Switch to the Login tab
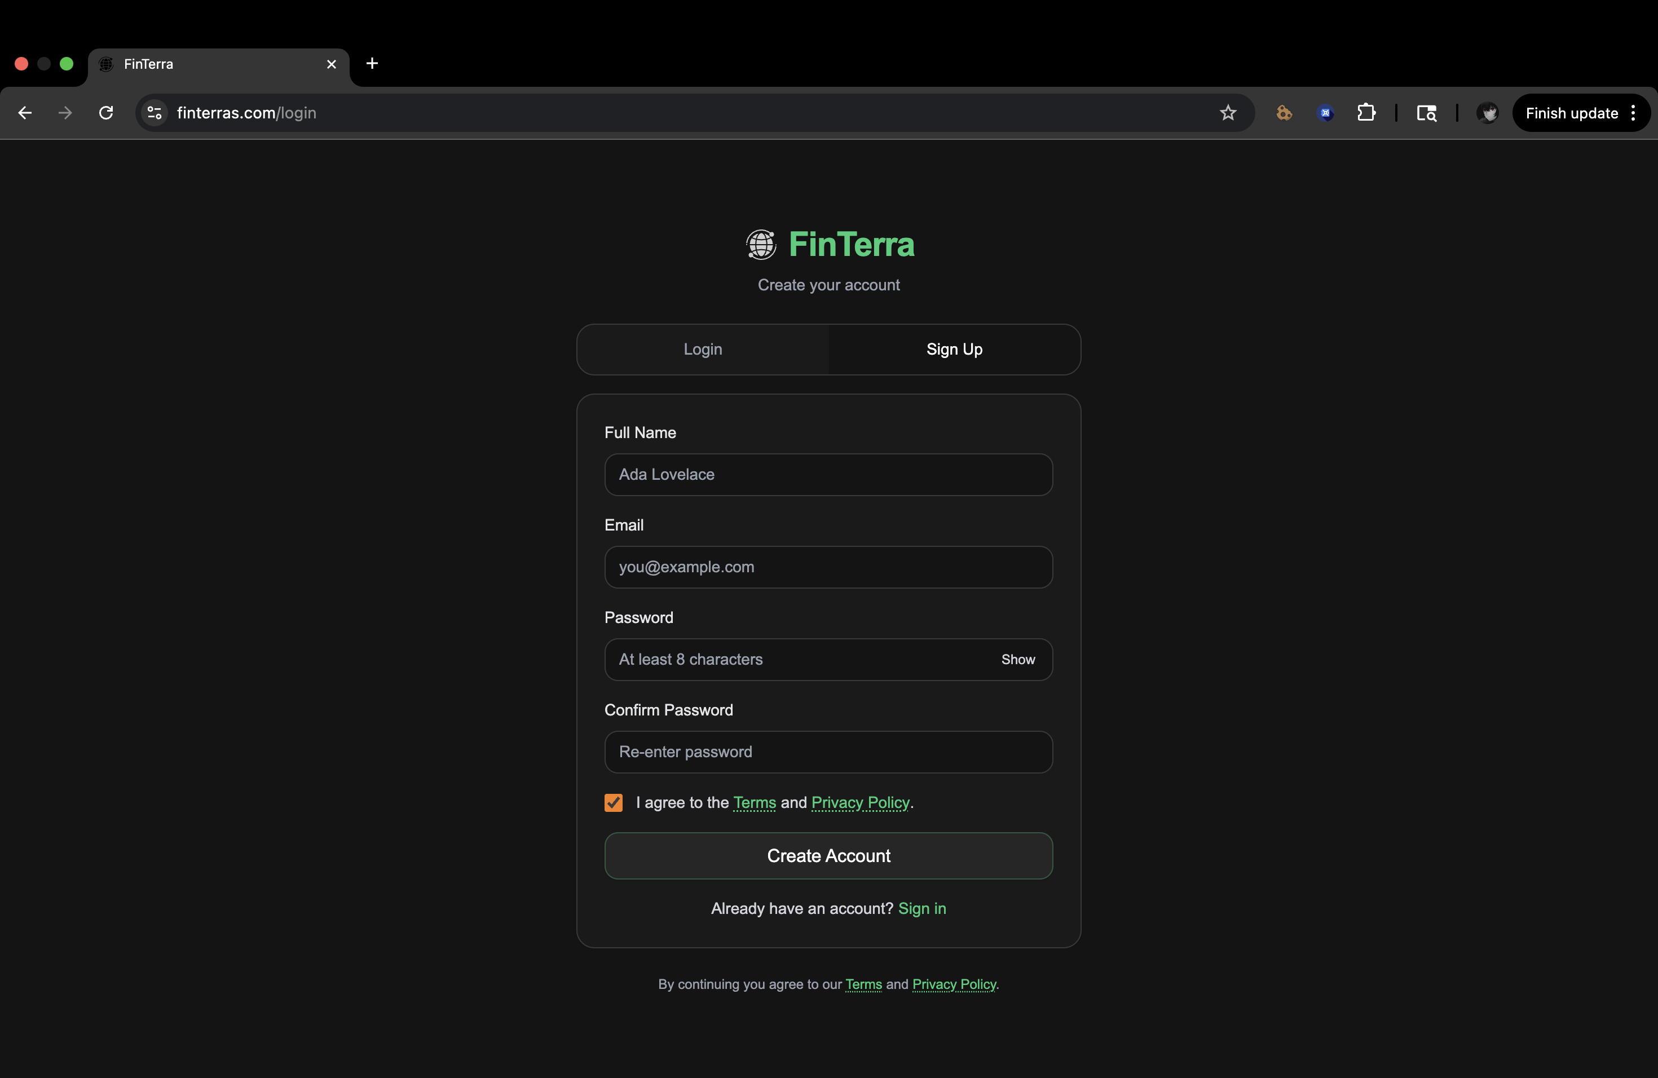Image resolution: width=1658 pixels, height=1078 pixels. 702,350
